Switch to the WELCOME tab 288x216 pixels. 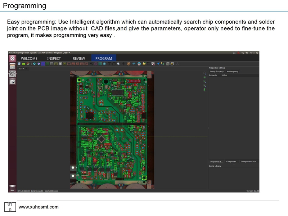pyautogui.click(x=29, y=58)
